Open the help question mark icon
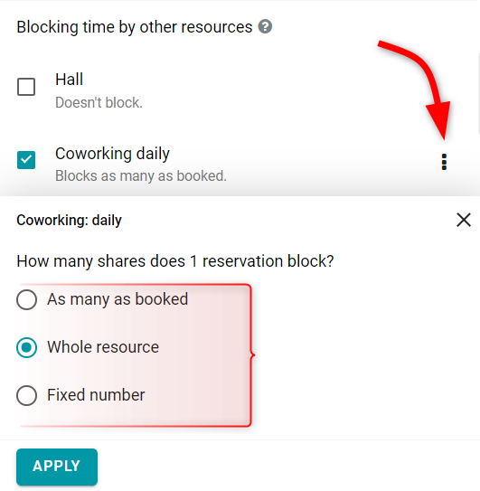This screenshot has width=480, height=491. pyautogui.click(x=265, y=26)
